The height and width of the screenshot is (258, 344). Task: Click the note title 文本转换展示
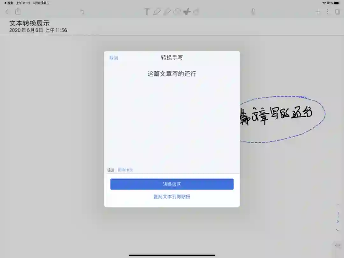[x=29, y=23]
